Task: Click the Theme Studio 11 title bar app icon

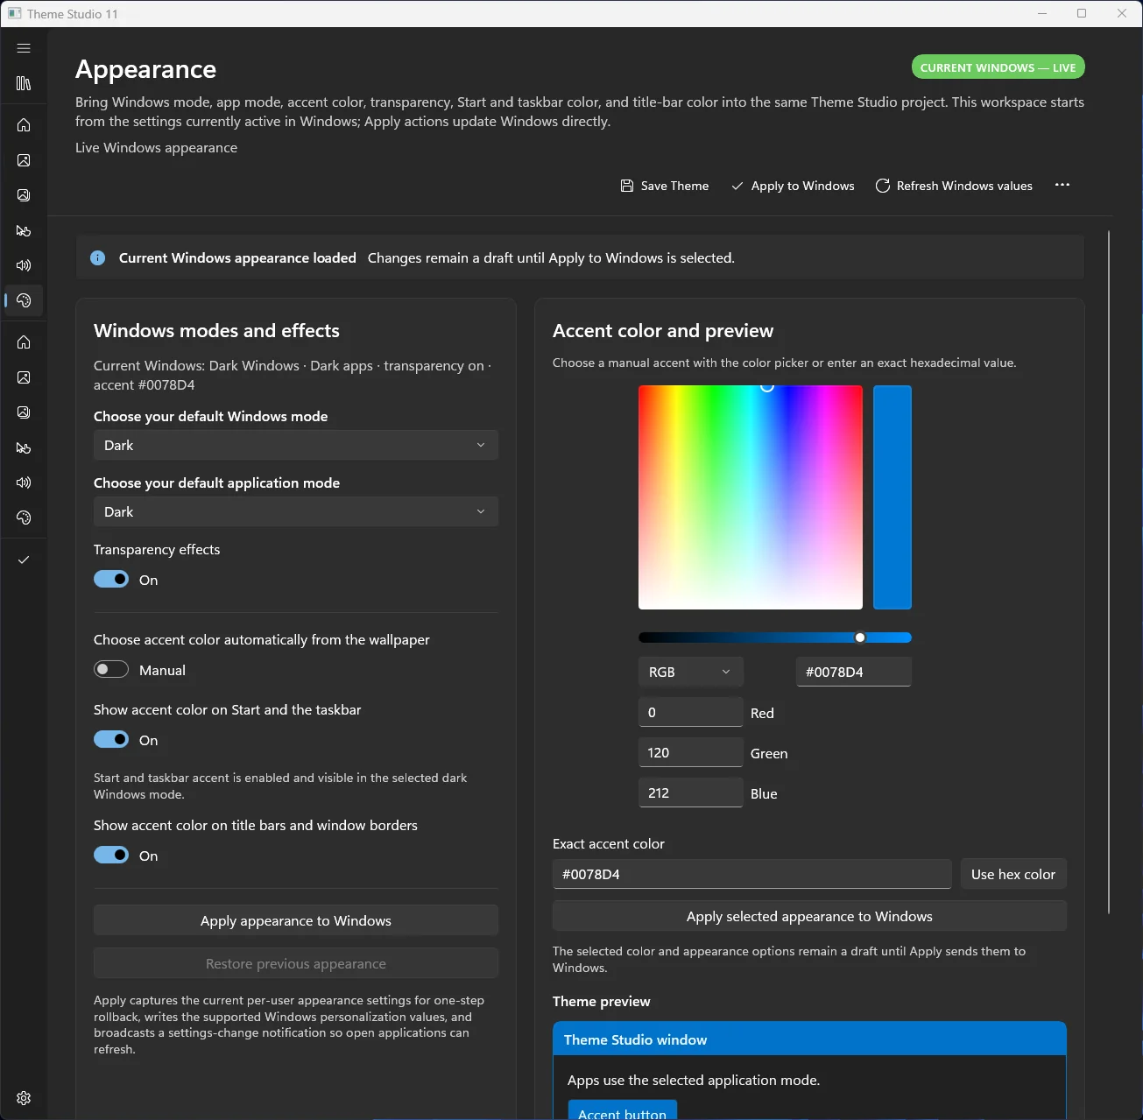Action: coord(15,13)
